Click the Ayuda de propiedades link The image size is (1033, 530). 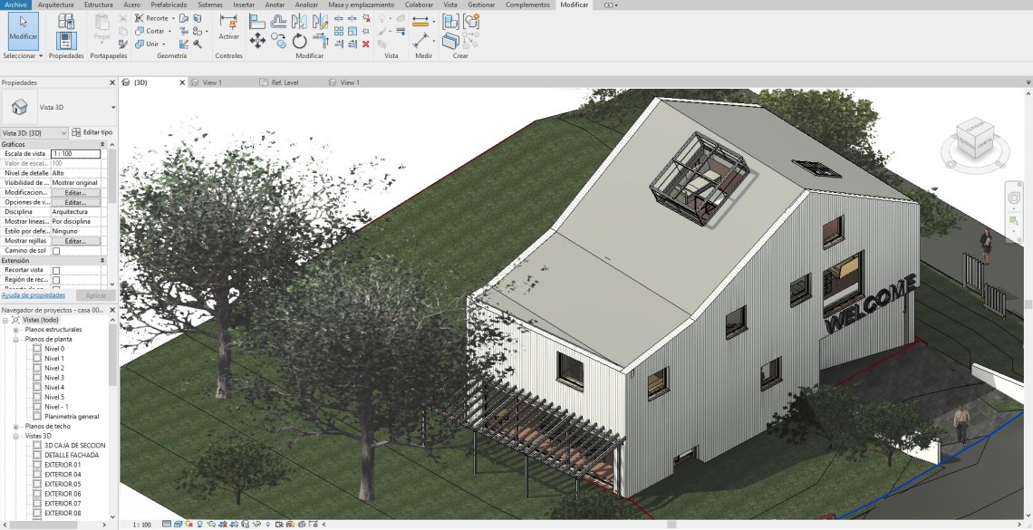click(32, 295)
